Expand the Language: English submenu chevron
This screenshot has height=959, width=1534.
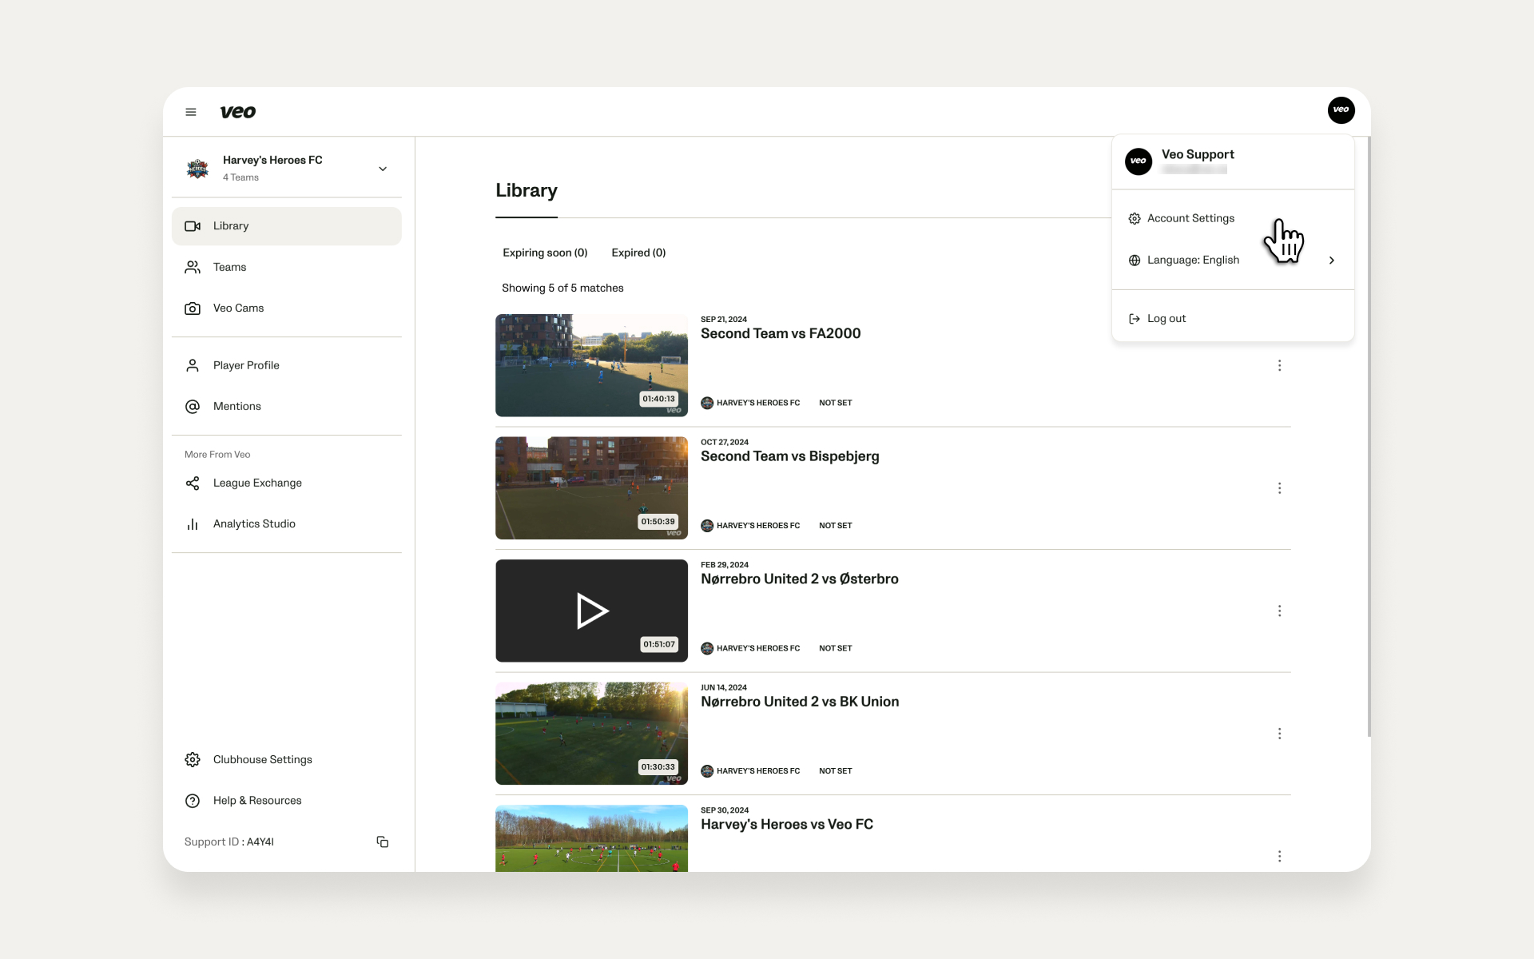coord(1331,261)
